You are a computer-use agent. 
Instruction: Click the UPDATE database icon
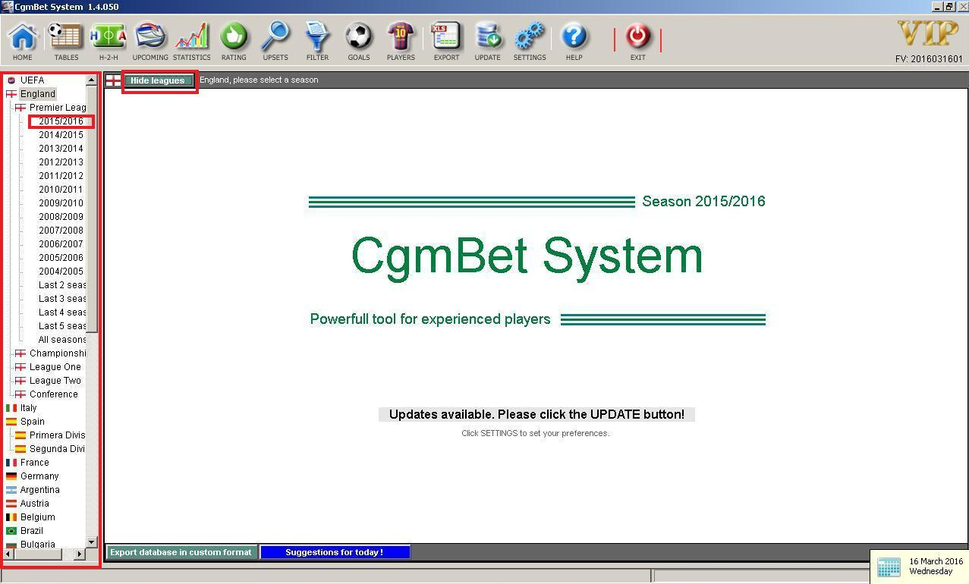click(x=487, y=41)
